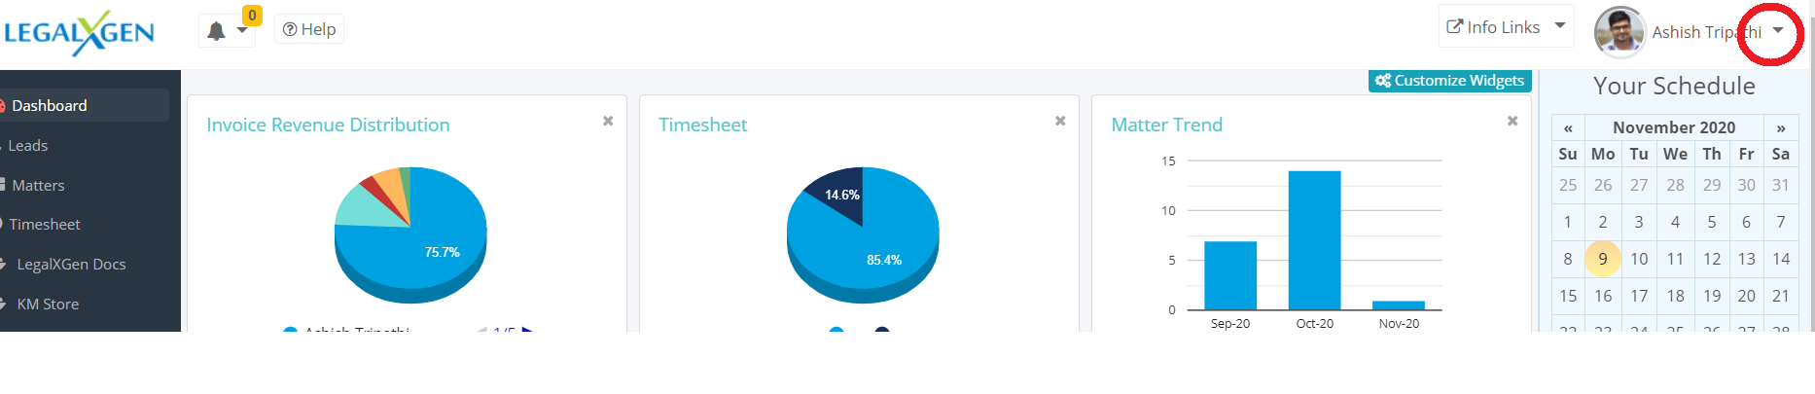This screenshot has width=1815, height=394.
Task: Select November 9 in the calendar
Action: tap(1603, 259)
